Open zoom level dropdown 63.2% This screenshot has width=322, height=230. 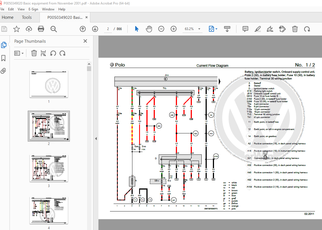[x=199, y=29]
